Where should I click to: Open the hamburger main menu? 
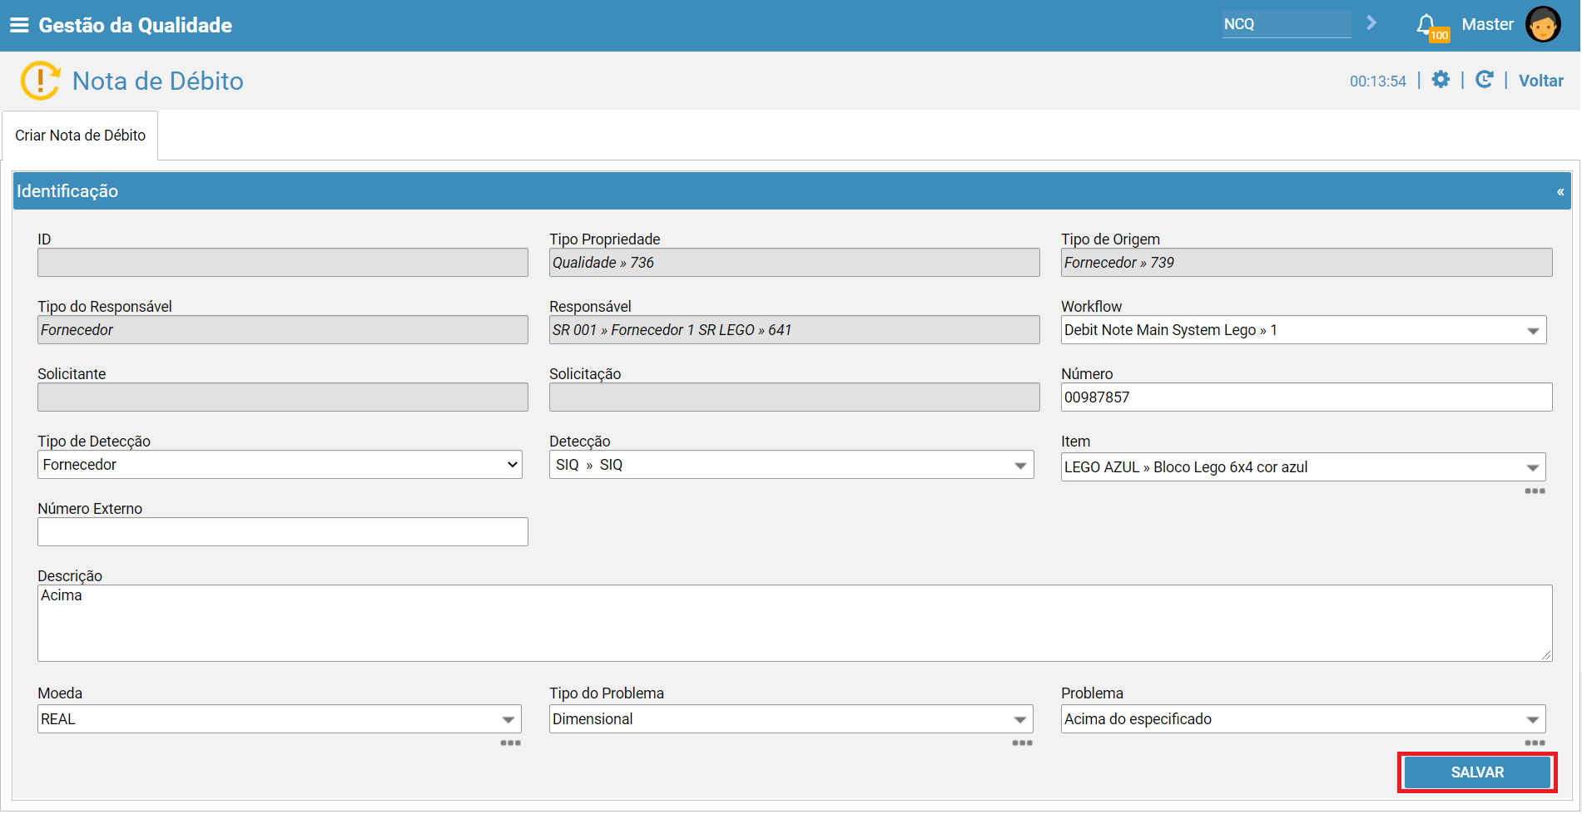tap(19, 25)
